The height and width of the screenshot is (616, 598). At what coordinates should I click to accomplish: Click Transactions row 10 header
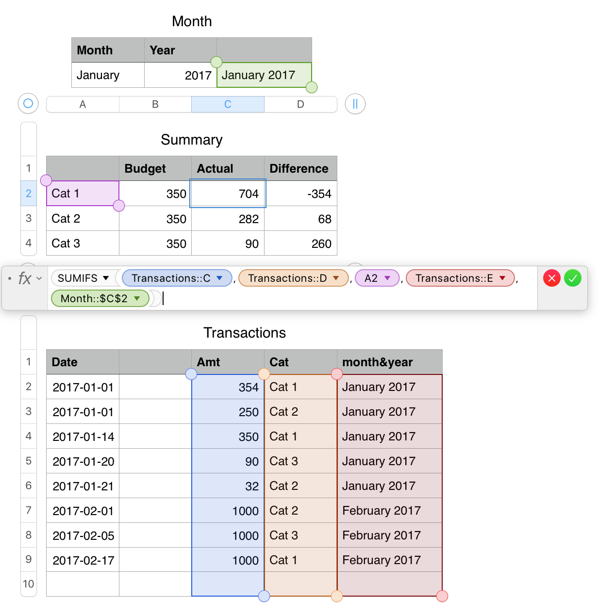29,584
